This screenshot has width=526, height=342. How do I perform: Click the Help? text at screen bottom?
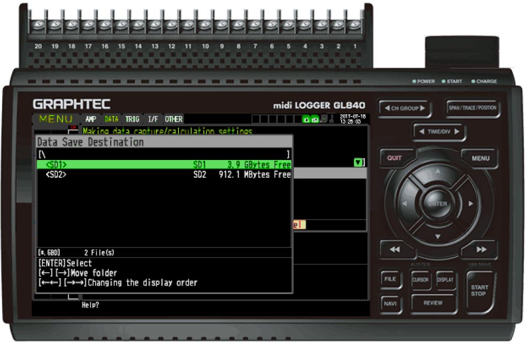coord(90,305)
